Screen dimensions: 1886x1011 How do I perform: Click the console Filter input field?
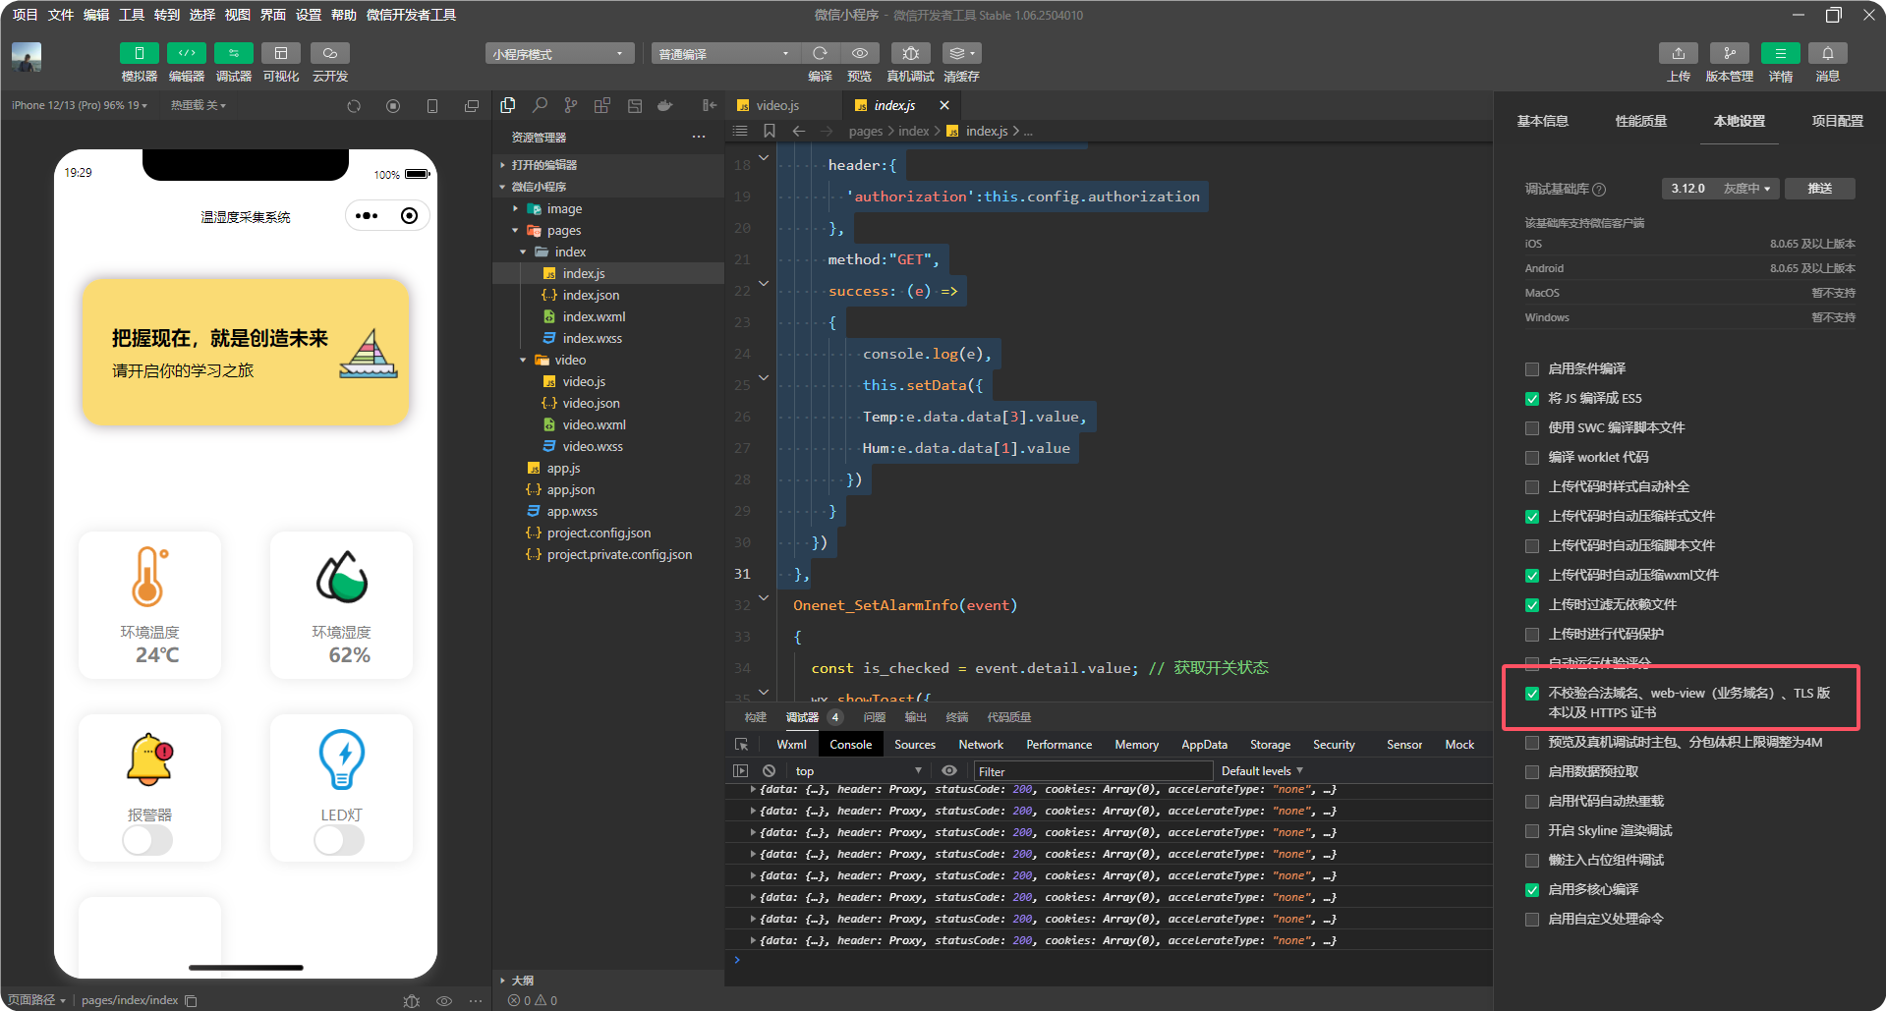point(1091,771)
